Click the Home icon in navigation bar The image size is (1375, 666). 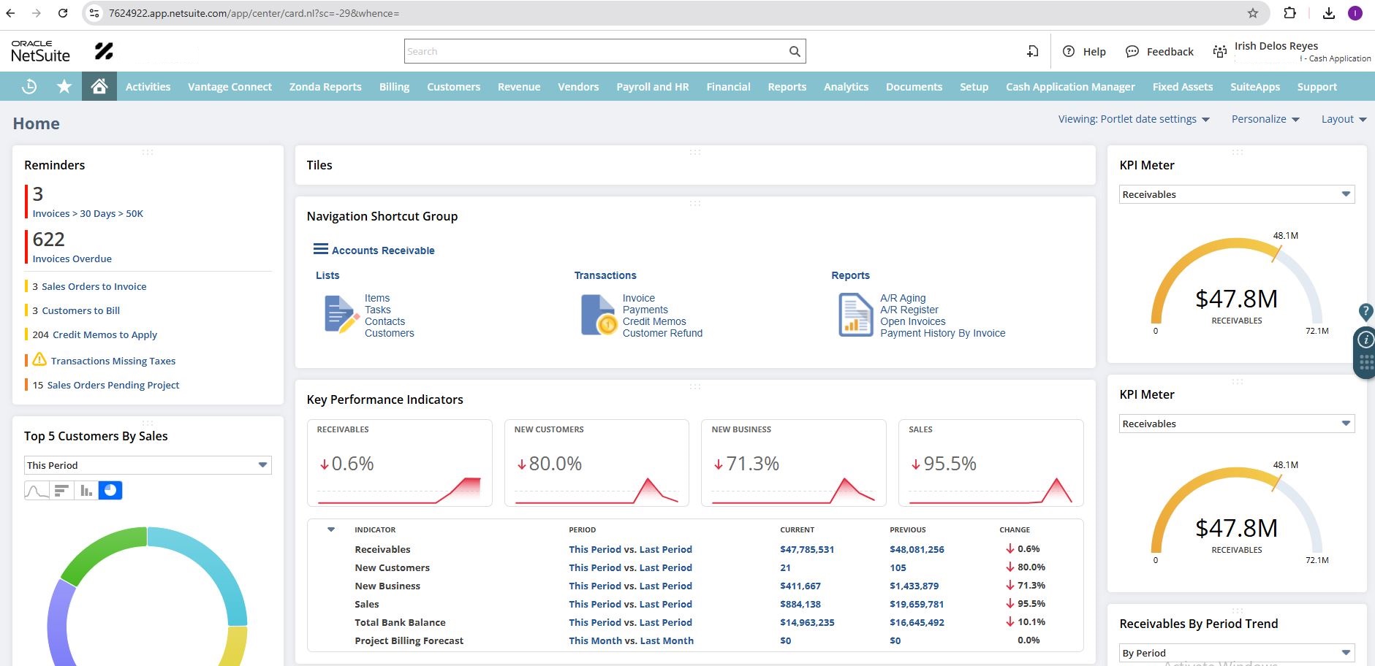(99, 86)
